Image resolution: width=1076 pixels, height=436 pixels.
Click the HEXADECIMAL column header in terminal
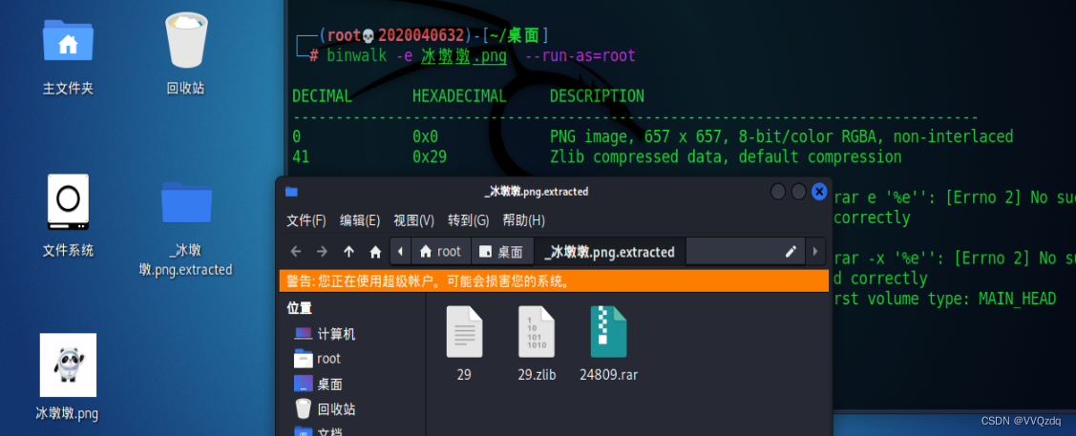[x=459, y=96]
